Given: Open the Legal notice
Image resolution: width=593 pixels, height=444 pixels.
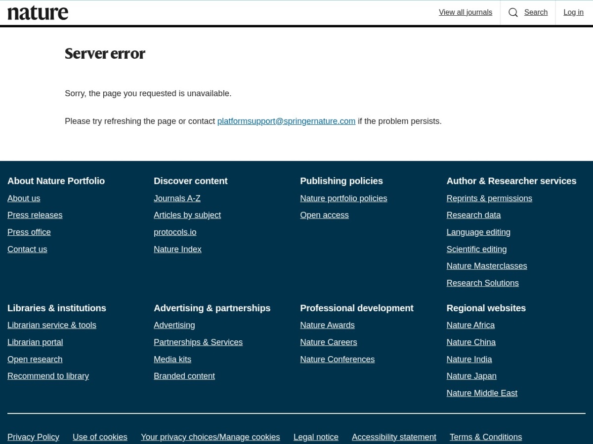Looking at the screenshot, I should pyautogui.click(x=316, y=437).
